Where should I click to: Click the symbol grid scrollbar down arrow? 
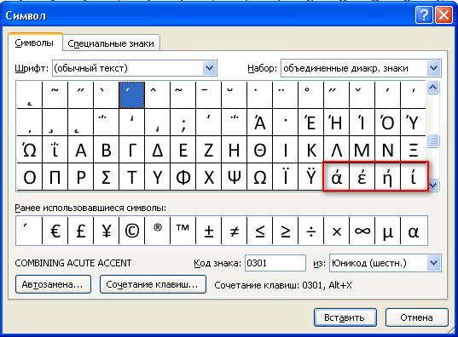point(432,185)
